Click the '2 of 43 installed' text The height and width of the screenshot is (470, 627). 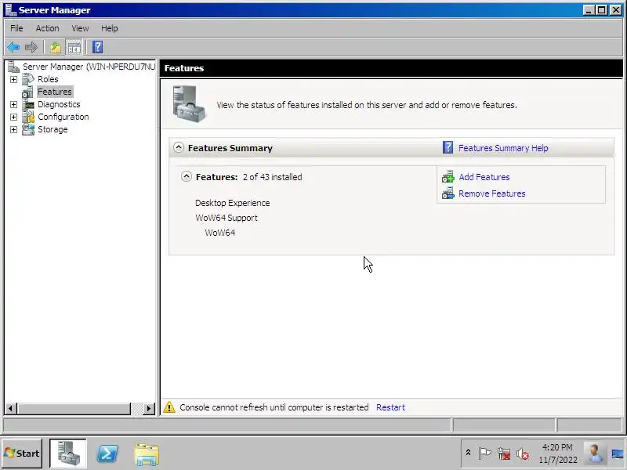[272, 177]
